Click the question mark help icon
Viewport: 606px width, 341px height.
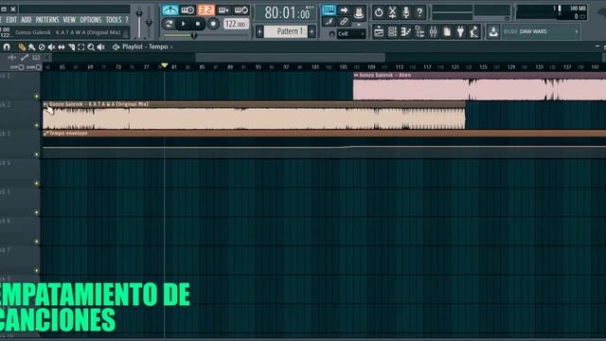coord(419,12)
